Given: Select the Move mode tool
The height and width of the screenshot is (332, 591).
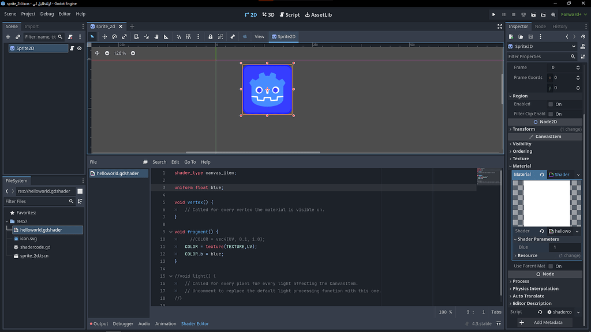Looking at the screenshot, I should click(x=104, y=36).
